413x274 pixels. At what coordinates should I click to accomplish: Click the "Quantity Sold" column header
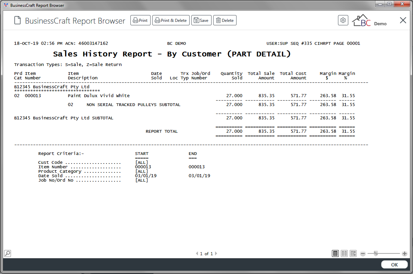pos(231,76)
